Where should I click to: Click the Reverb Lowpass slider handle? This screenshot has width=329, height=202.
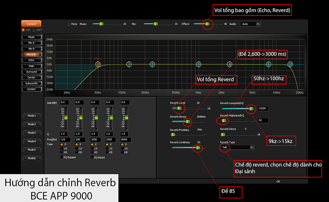pyautogui.click(x=251, y=109)
